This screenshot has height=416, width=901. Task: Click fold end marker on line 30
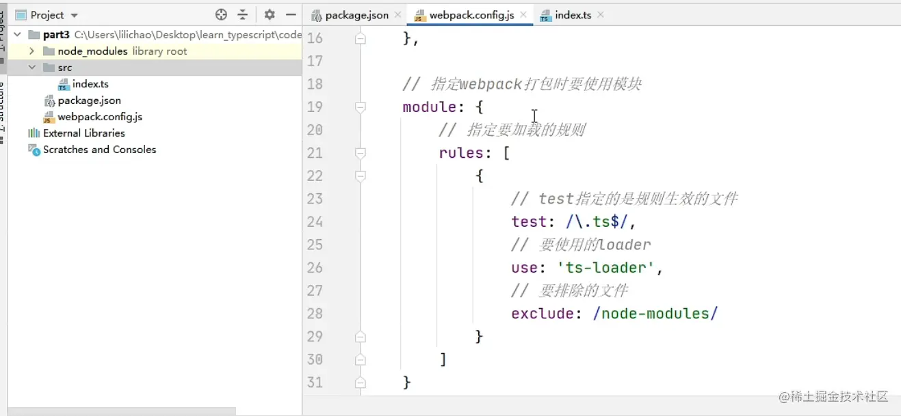[361, 359]
